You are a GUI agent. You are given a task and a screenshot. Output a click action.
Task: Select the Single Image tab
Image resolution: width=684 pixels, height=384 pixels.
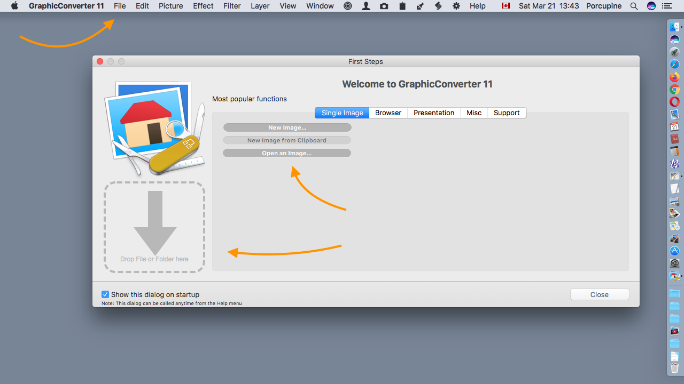342,113
